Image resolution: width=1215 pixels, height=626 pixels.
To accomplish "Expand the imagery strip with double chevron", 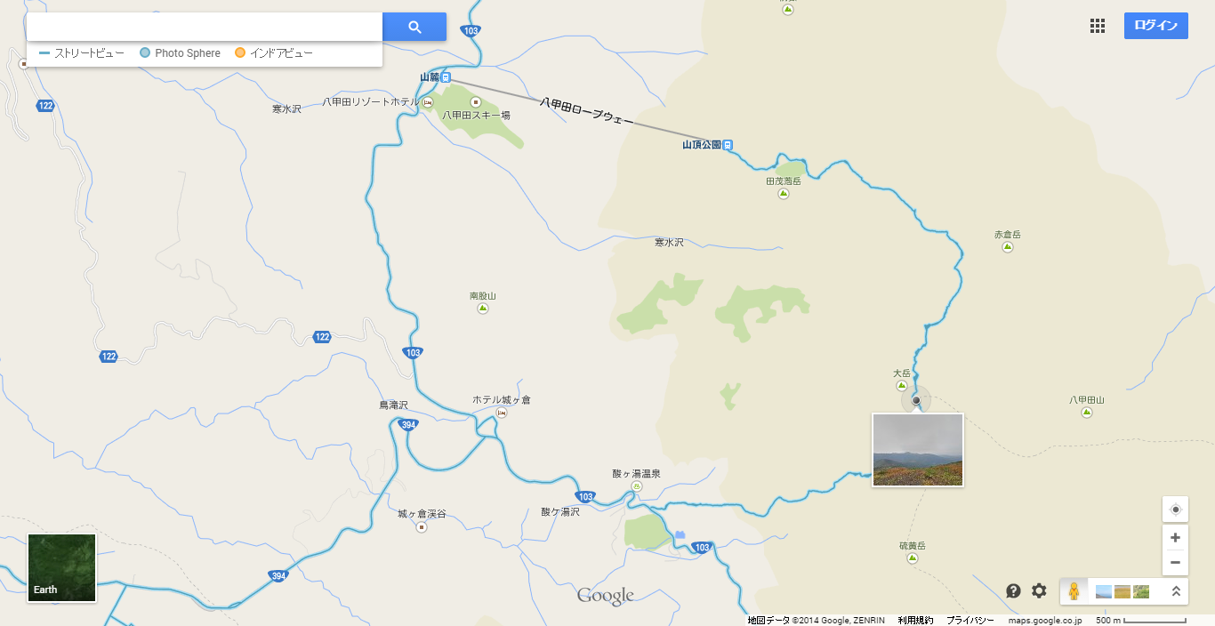I will pyautogui.click(x=1176, y=591).
